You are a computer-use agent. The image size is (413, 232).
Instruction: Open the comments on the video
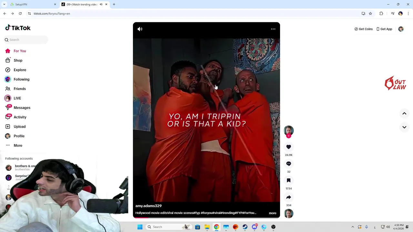coord(288,164)
